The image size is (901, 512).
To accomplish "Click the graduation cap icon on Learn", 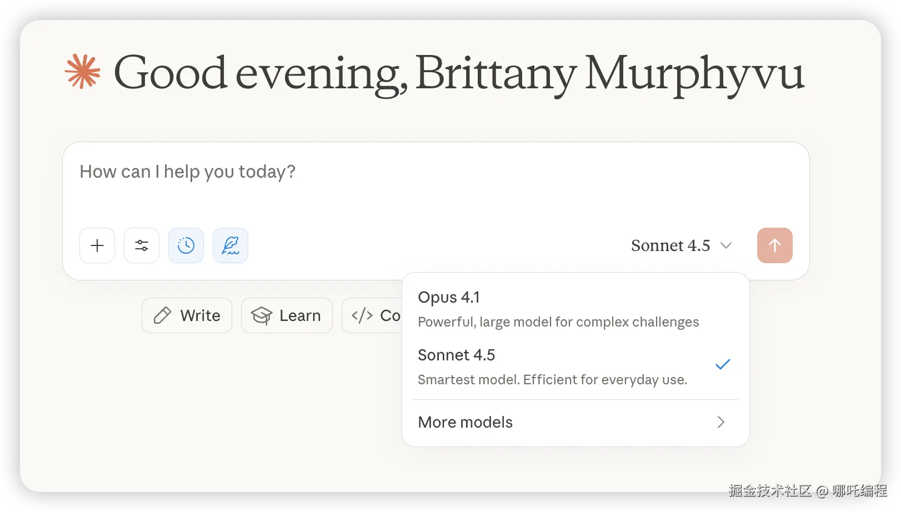I will point(262,315).
